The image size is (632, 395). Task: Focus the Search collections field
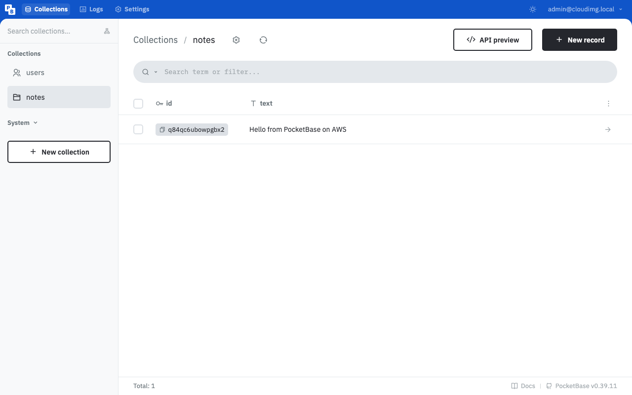52,31
